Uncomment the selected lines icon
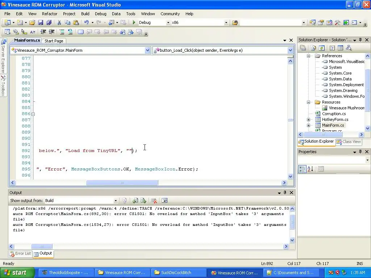371x278 pixels. (70, 32)
